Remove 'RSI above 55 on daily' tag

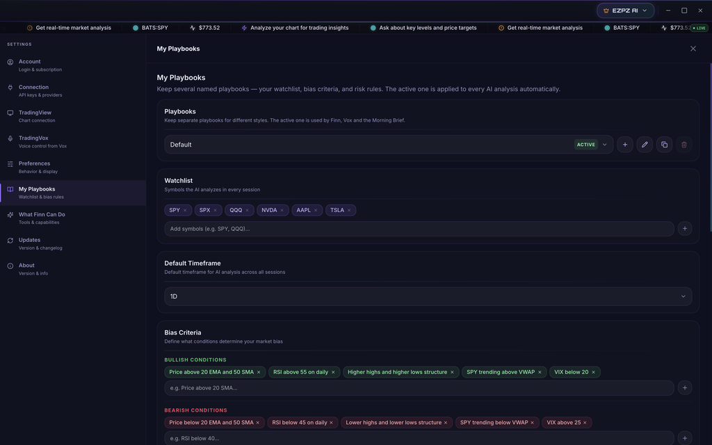click(x=333, y=373)
